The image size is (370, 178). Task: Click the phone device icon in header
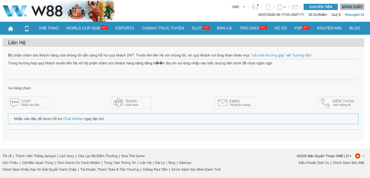pyautogui.click(x=268, y=7)
